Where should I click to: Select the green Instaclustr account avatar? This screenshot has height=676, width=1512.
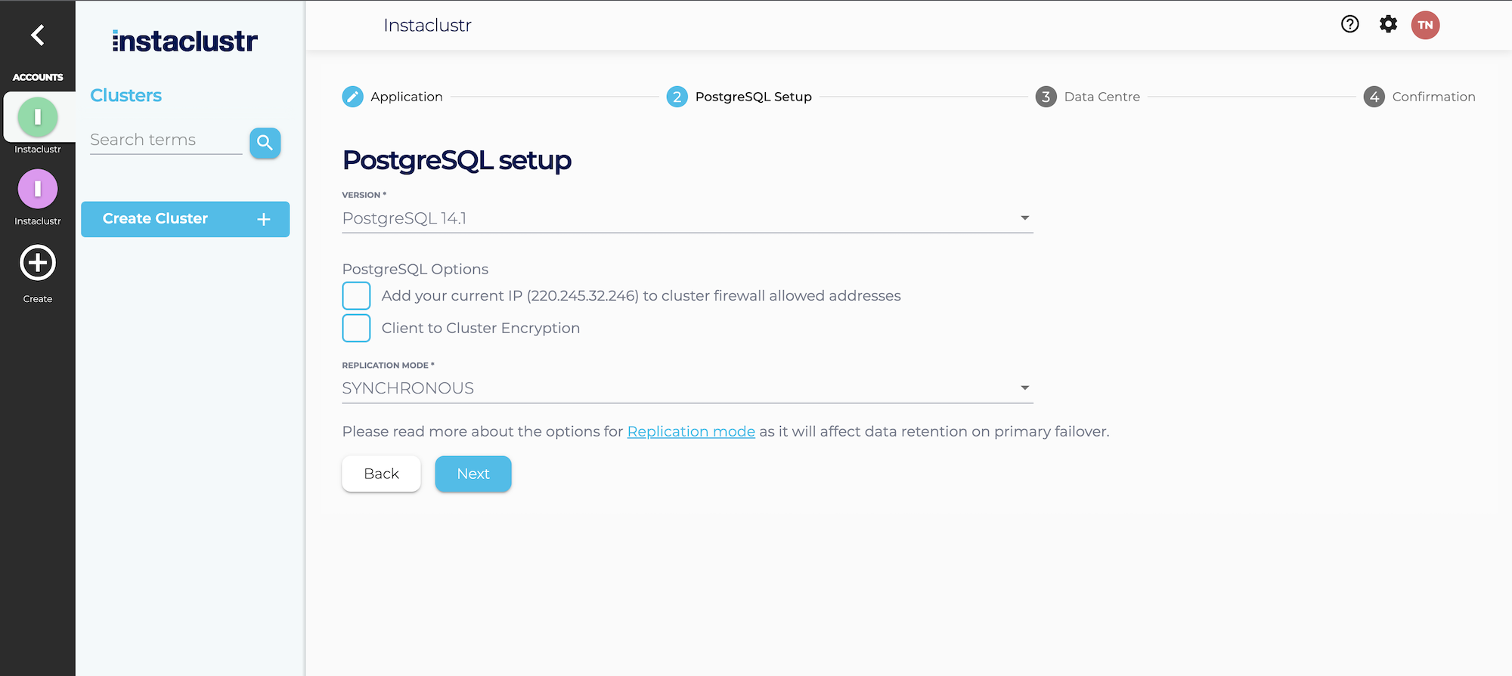(38, 117)
